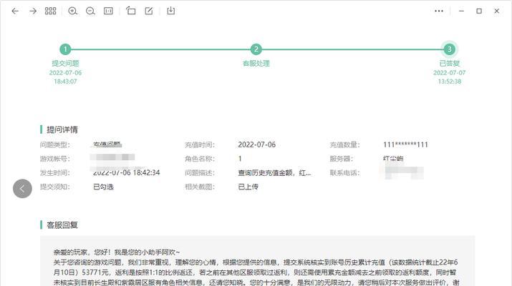This screenshot has height=286, width=512.
Task: Go back to previous image
Action: click(x=15, y=11)
